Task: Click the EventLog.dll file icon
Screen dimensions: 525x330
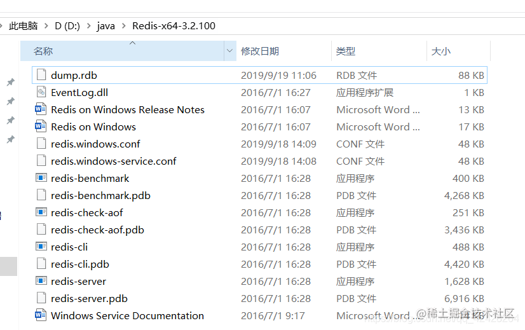Action: pyautogui.click(x=41, y=92)
